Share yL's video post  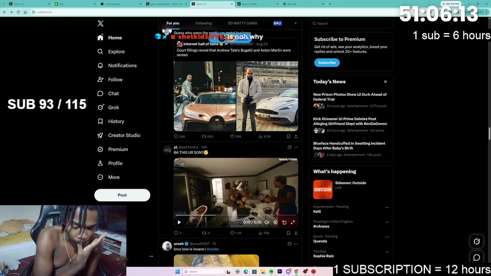coord(296,233)
